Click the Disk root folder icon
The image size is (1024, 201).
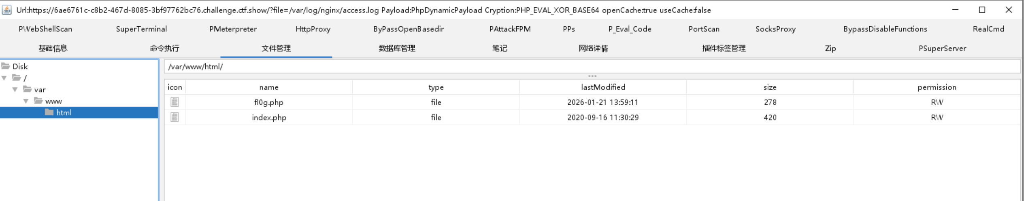[5, 66]
